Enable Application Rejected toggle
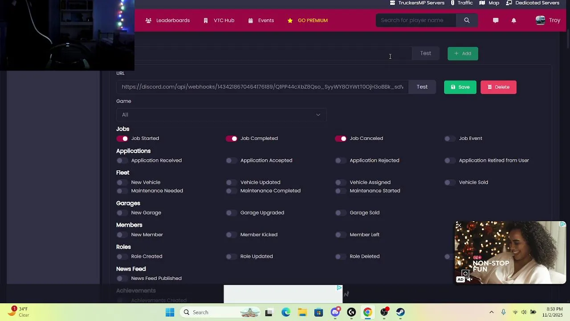570x321 pixels. 341,160
